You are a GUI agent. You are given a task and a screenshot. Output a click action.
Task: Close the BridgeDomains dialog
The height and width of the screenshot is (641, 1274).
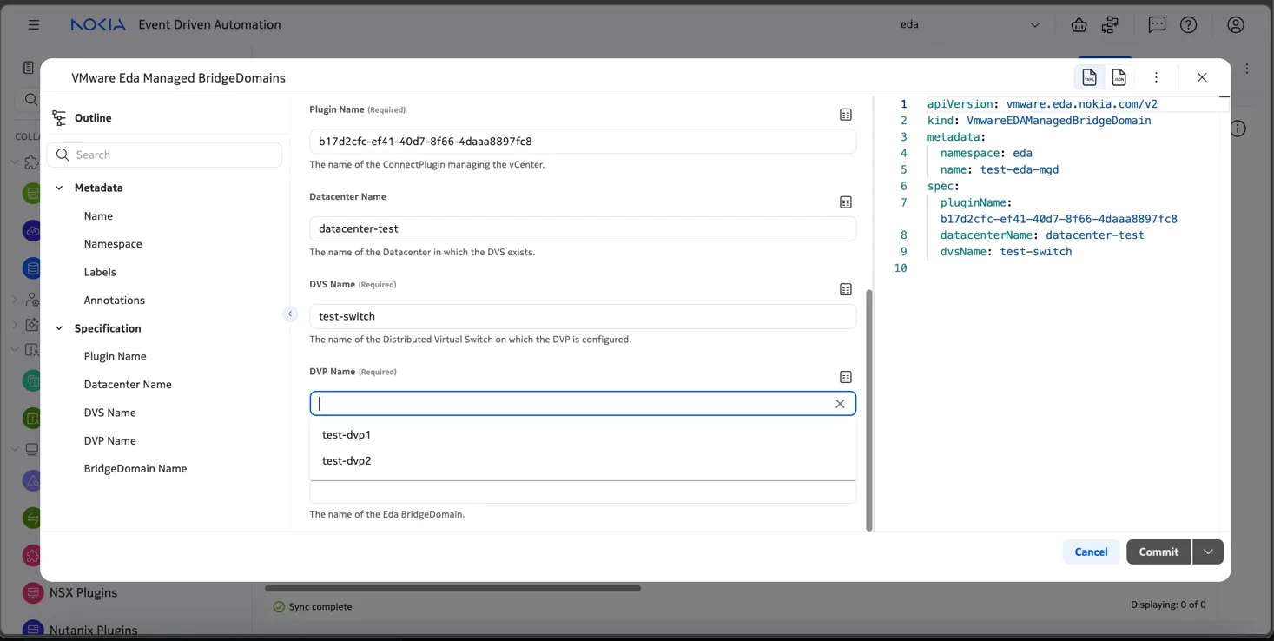tap(1202, 77)
